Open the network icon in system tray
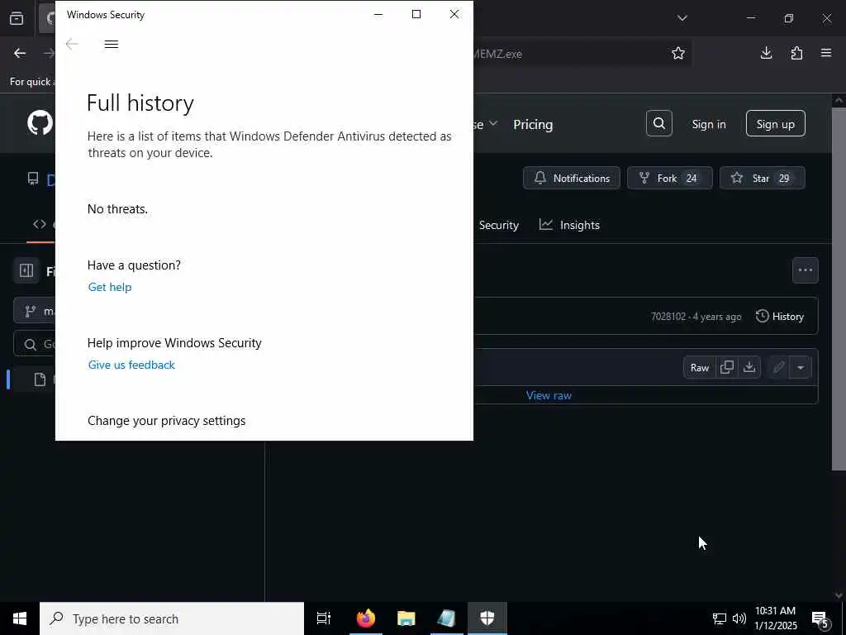Image resolution: width=846 pixels, height=635 pixels. (x=720, y=618)
